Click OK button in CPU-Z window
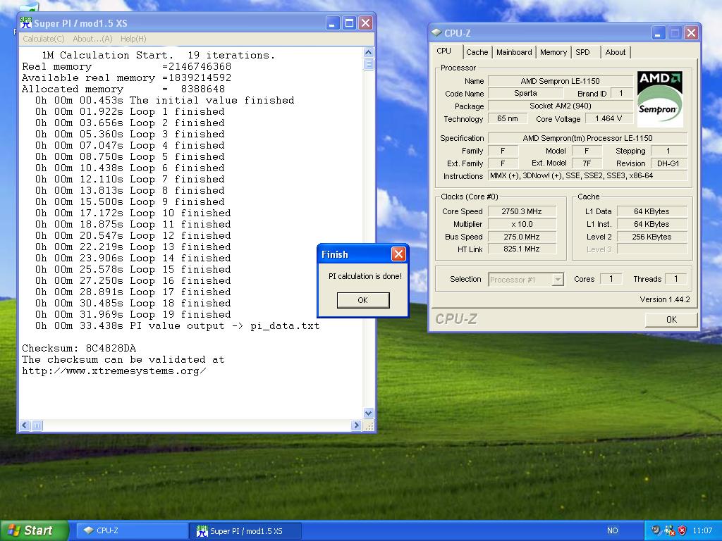The height and width of the screenshot is (541, 722). [671, 319]
